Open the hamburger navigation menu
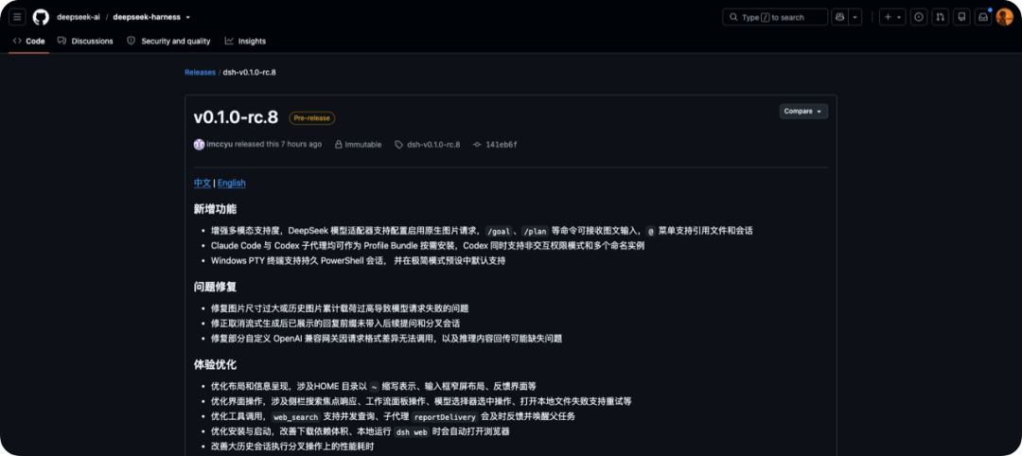This screenshot has width=1022, height=456. pos(18,17)
